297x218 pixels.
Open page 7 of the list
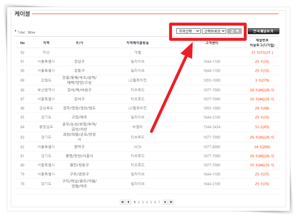[159, 202]
